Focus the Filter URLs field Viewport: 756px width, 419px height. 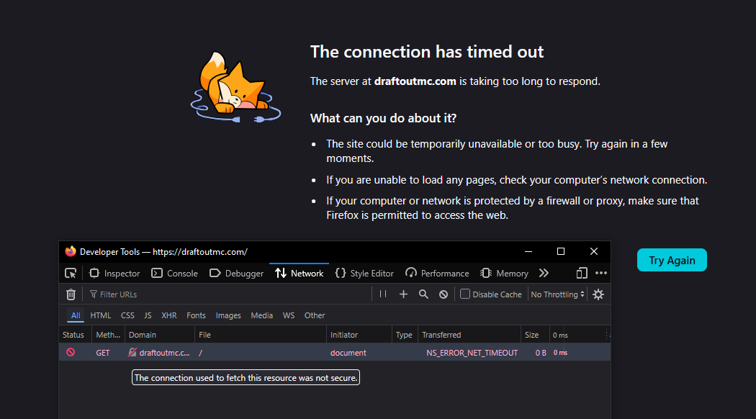click(x=229, y=294)
